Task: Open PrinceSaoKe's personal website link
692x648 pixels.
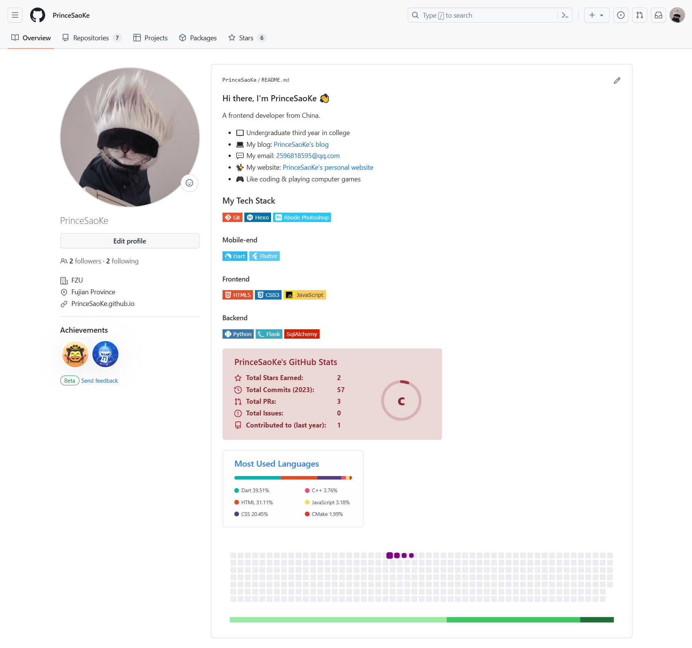Action: (328, 167)
